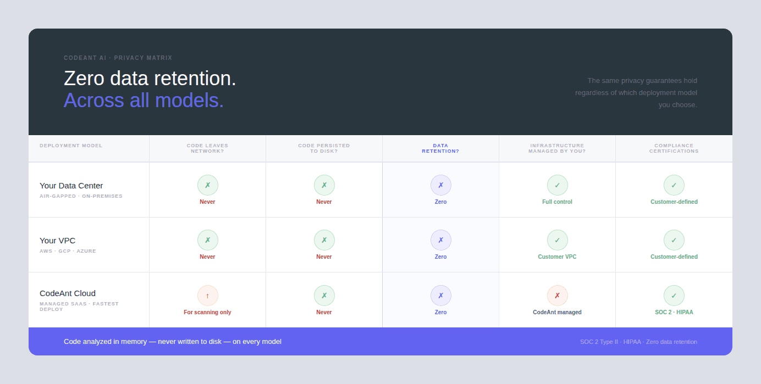Click the Managed SaaS · Fastest Deploy subtitle
Image resolution: width=761 pixels, height=384 pixels.
[x=79, y=307]
